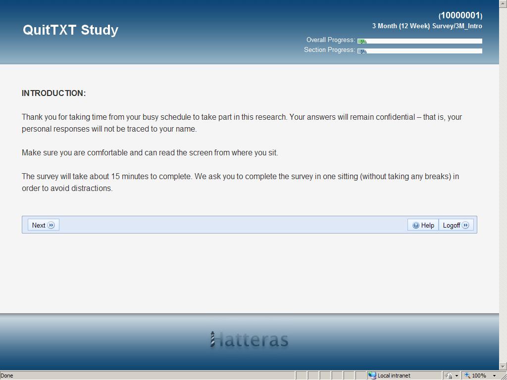Screen dimensions: 507x380
Task: Click the security padlock icon in status bar
Action: 449,376
